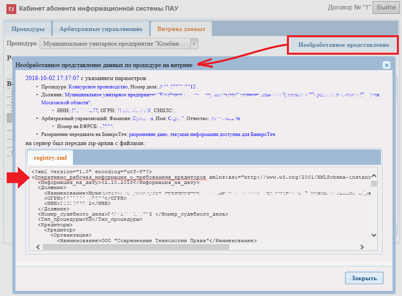
Task: Click the 2018-10-02 17:37:07 timestamp
Action: [x=52, y=78]
